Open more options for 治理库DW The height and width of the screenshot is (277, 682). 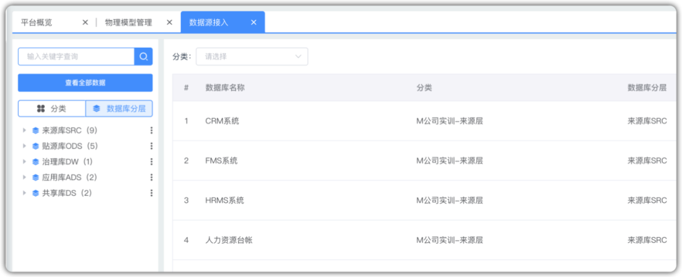point(152,162)
